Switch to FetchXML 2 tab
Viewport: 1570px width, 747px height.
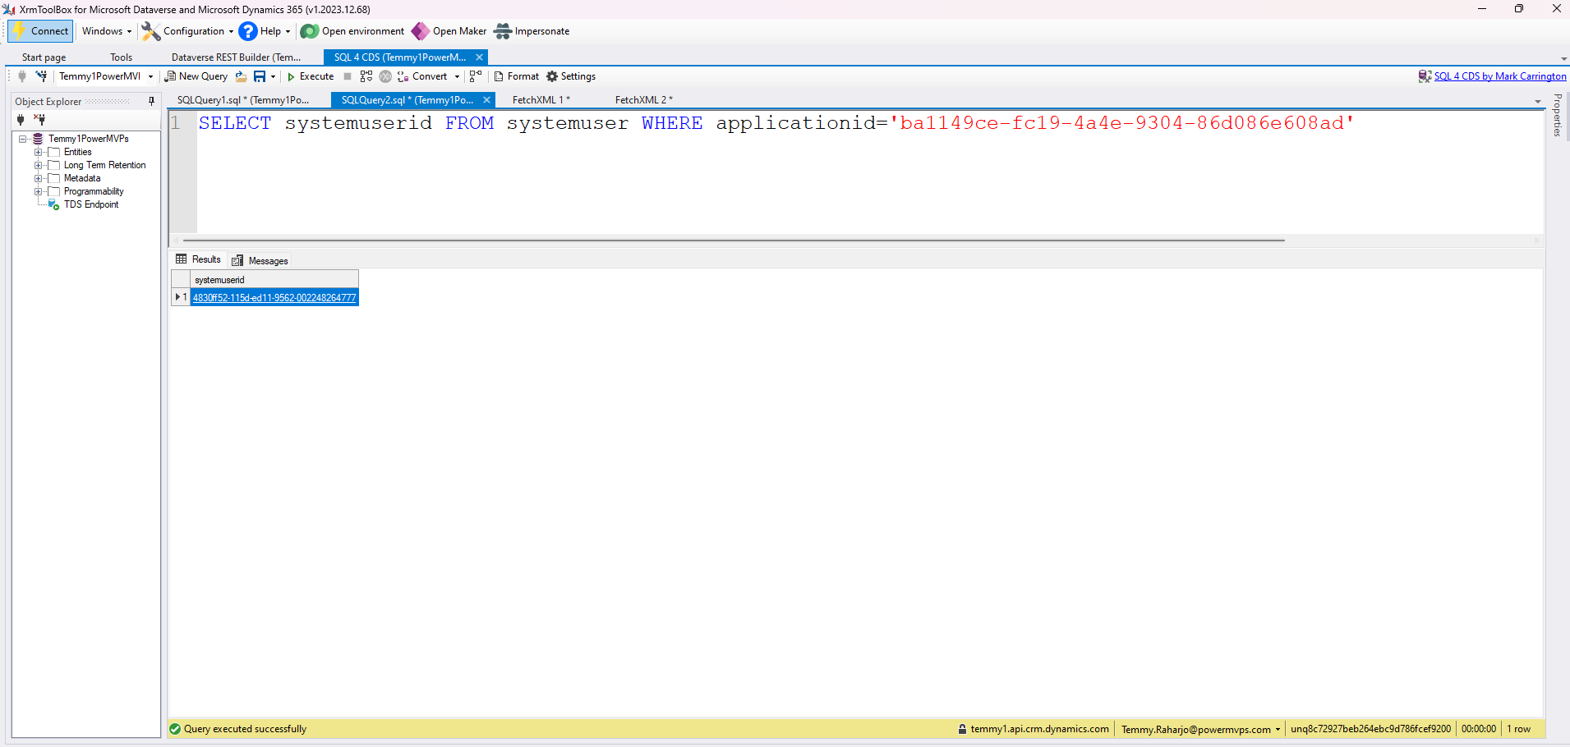tap(643, 100)
